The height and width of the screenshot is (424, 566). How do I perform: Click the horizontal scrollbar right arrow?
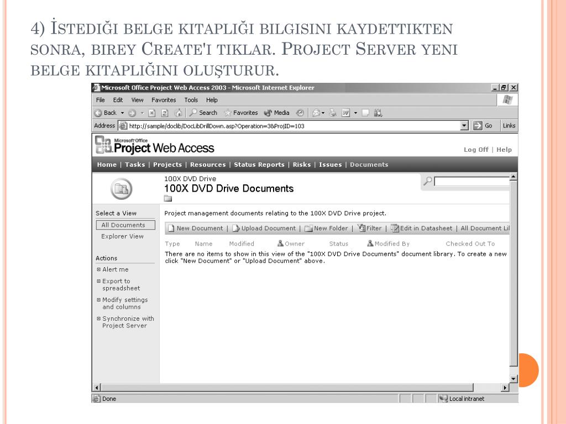[505, 388]
